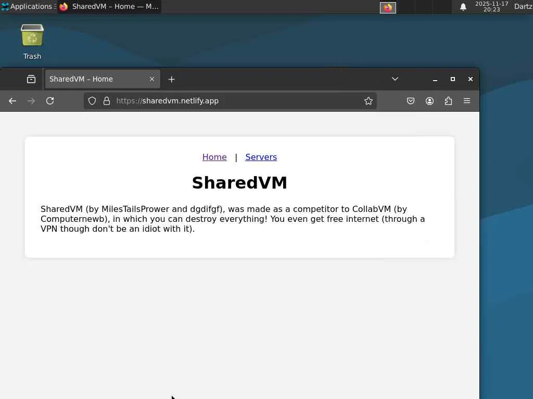Open the extensions puzzle icon
Screen dimensions: 533x399
(448, 101)
